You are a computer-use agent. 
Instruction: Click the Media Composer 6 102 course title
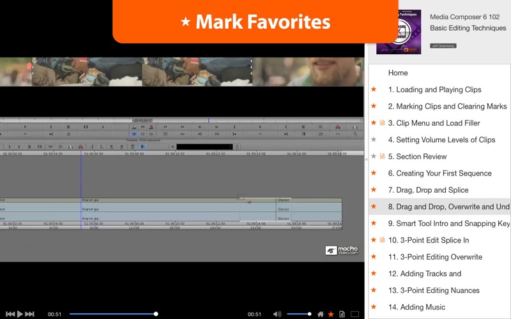click(x=465, y=17)
